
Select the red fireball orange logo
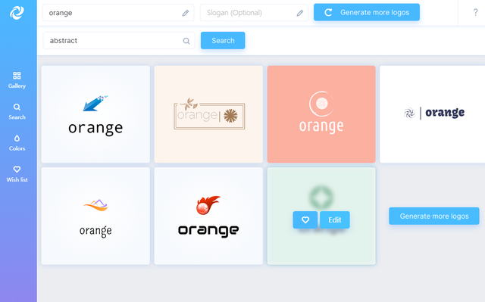tap(208, 216)
